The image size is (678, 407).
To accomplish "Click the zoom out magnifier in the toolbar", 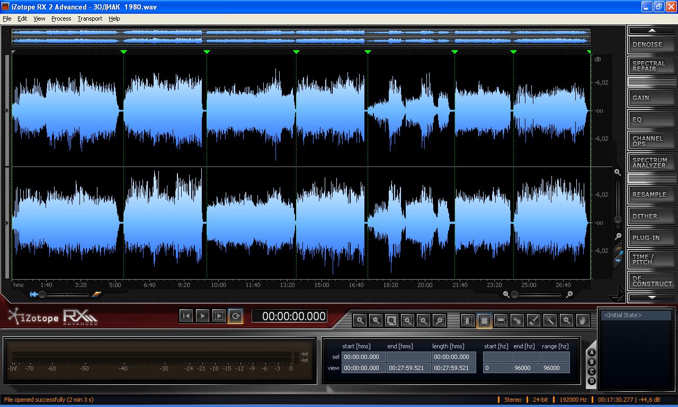I will [x=376, y=320].
